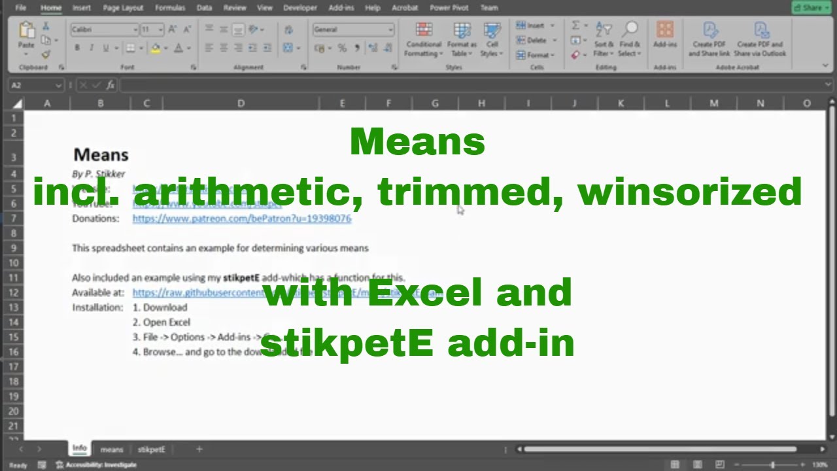
Task: Click the Insert Function fx icon
Action: pyautogui.click(x=110, y=85)
